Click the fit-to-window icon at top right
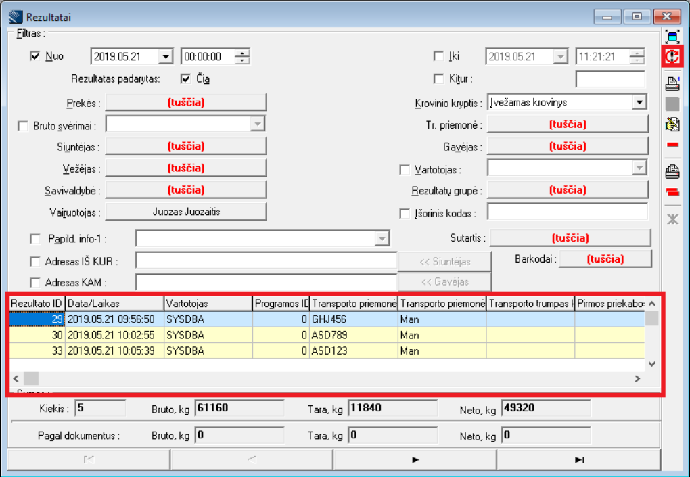Image resolution: width=690 pixels, height=477 pixels. click(x=672, y=37)
